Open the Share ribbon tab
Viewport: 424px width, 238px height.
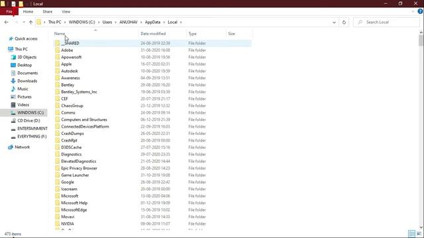coord(47,12)
